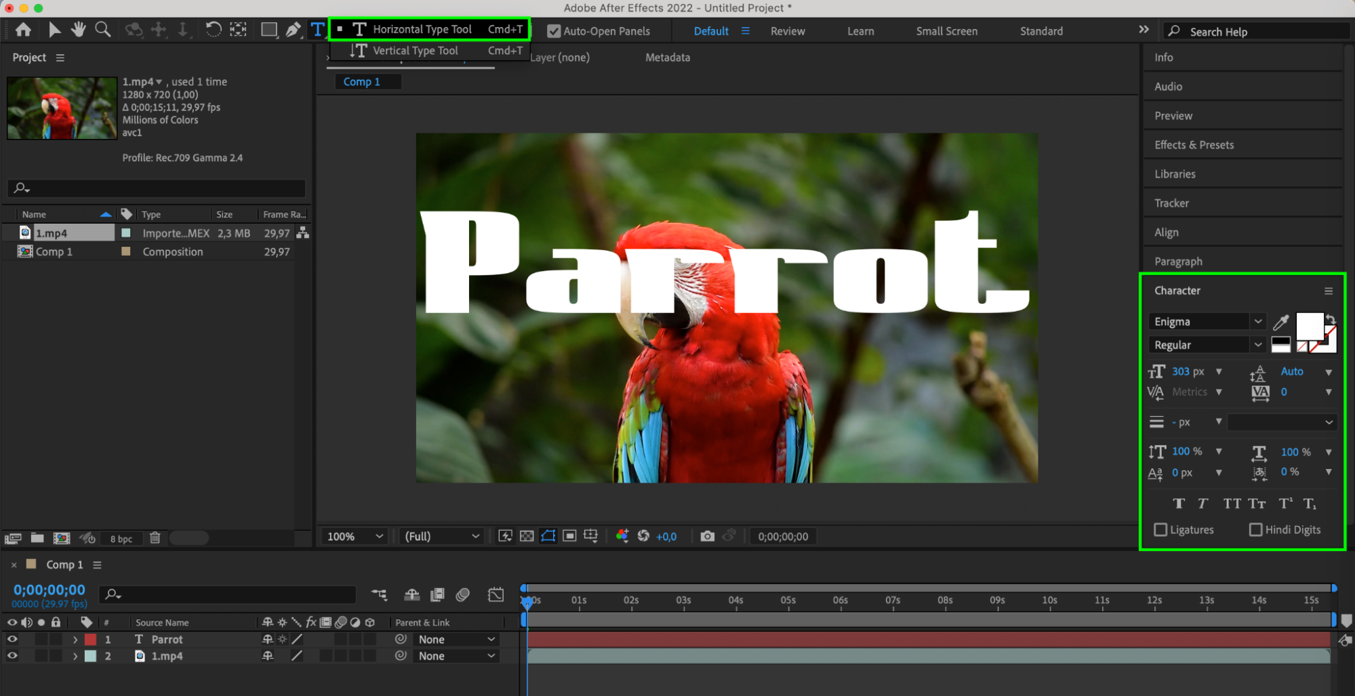Viewport: 1355px width, 696px height.
Task: Select the Zoom magnifier tool
Action: tap(103, 30)
